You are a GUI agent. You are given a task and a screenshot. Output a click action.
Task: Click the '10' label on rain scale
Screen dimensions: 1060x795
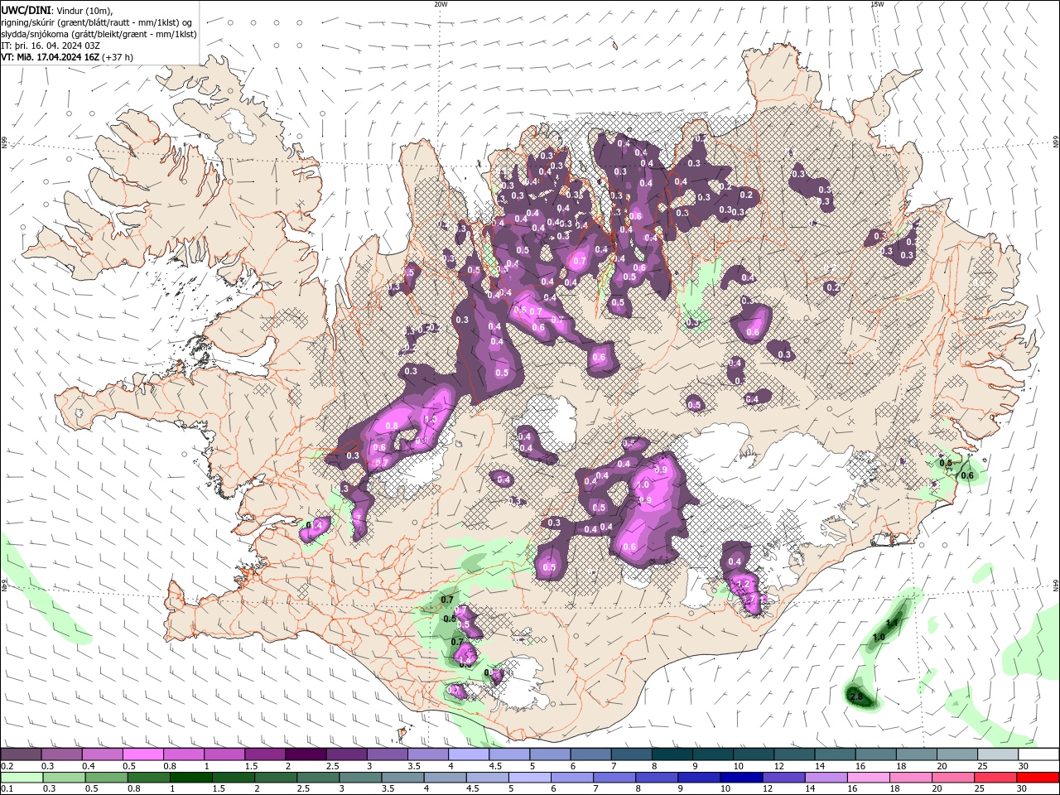[725, 789]
